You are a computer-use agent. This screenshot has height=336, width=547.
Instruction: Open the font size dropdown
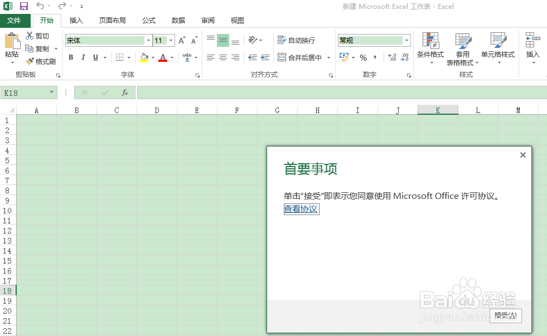[x=171, y=41]
